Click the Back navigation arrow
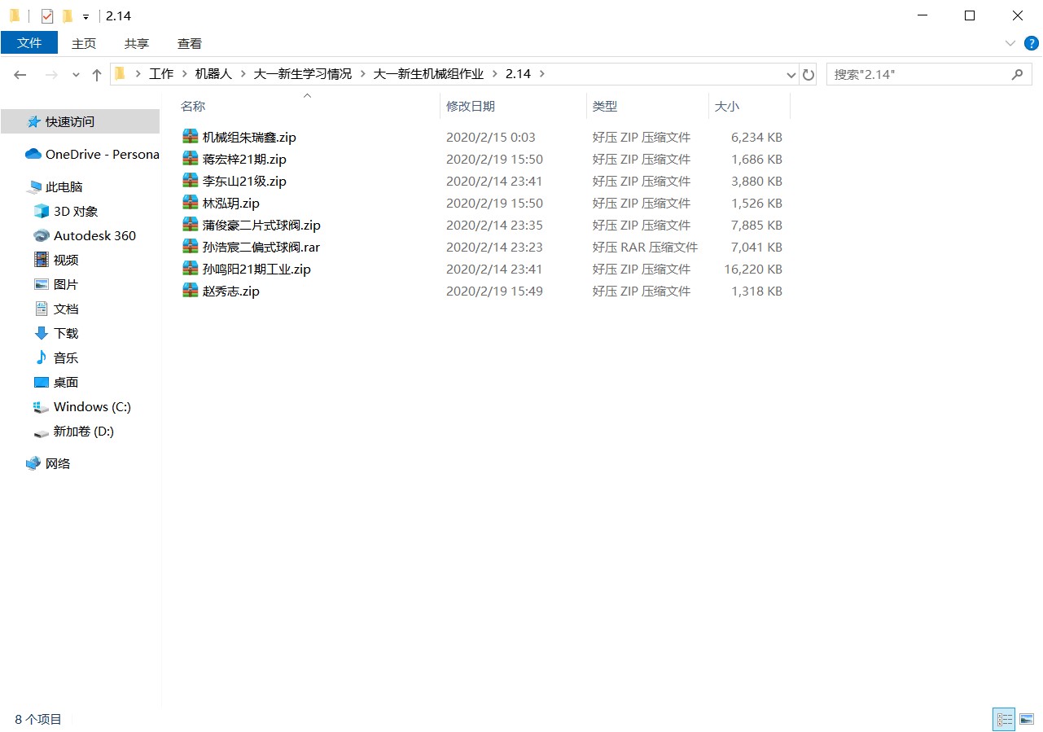Viewport: 1043px width, 732px height. coord(21,74)
